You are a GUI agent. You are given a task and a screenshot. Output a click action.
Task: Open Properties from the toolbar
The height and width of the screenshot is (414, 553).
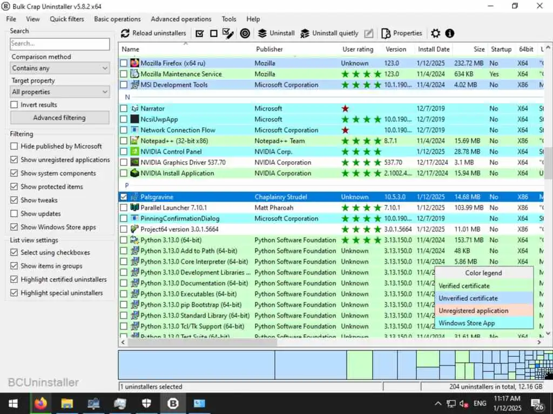pyautogui.click(x=402, y=33)
